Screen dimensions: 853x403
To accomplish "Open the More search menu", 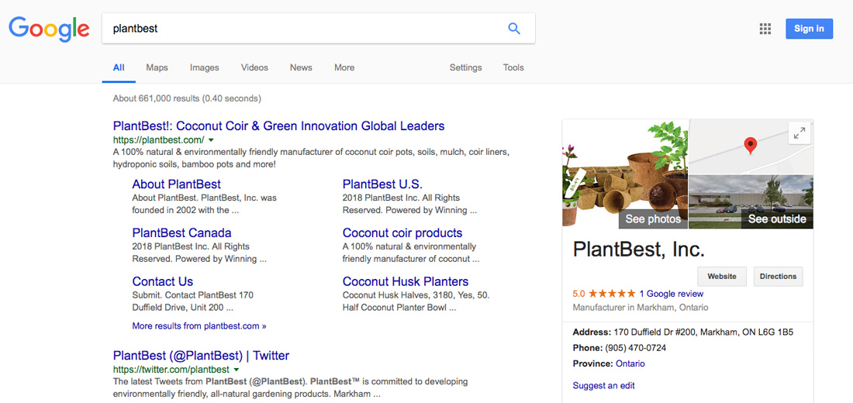I will [x=344, y=67].
